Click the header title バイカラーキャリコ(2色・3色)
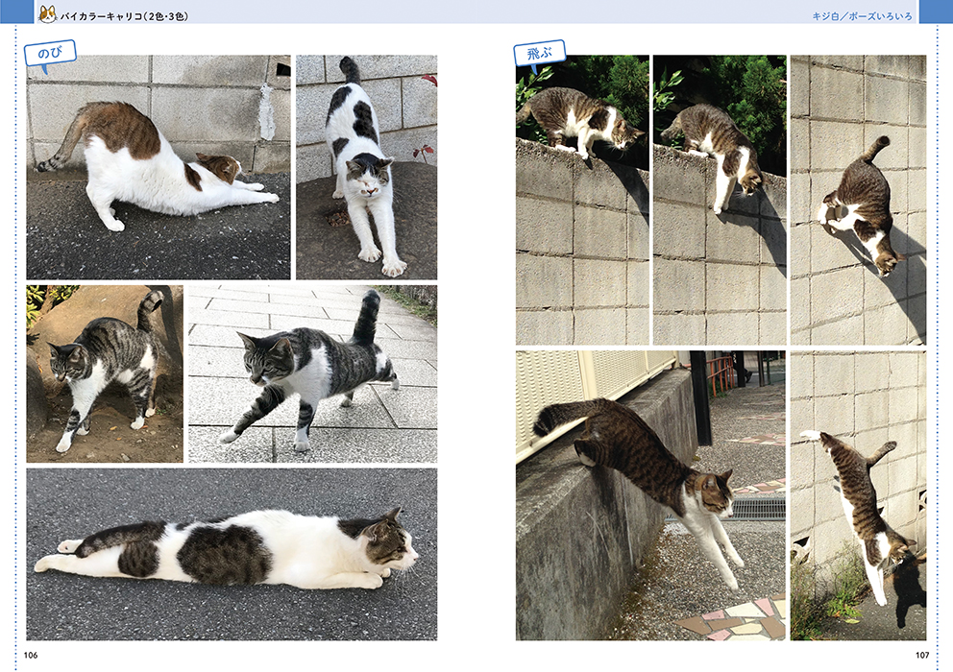 [x=124, y=16]
